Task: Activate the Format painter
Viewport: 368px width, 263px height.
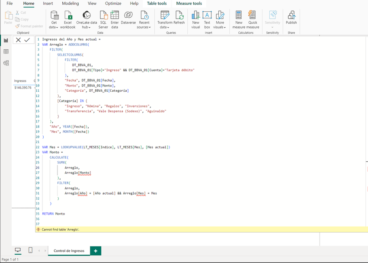Action: 29,26
